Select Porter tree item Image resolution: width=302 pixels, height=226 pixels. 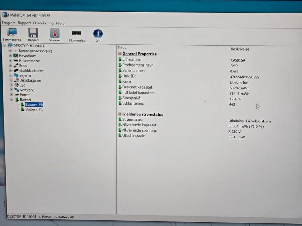(x=25, y=95)
